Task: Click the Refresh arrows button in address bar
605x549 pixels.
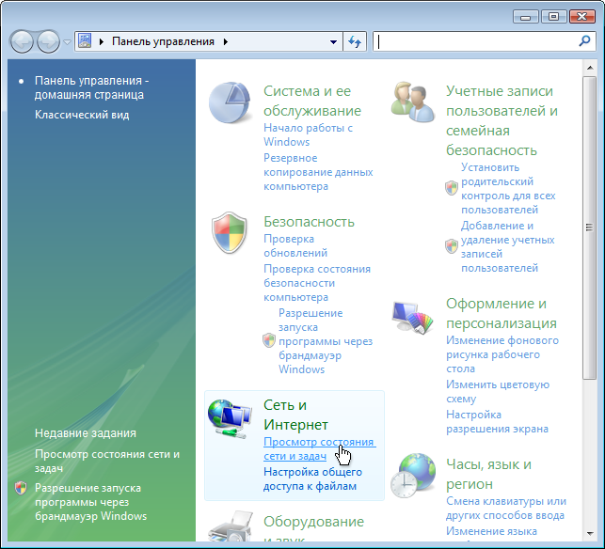Action: click(355, 41)
